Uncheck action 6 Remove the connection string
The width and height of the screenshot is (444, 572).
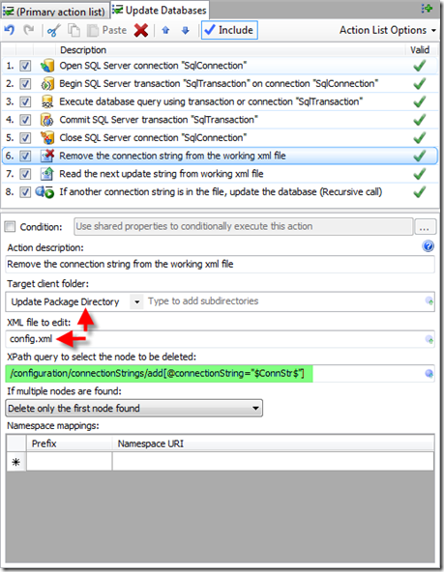(25, 157)
